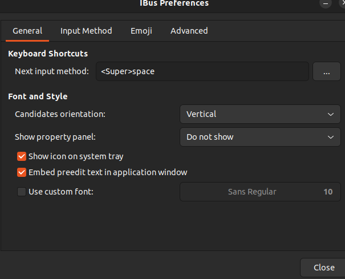The height and width of the screenshot is (279, 345).
Task: Switch to the General tab
Action: click(x=27, y=31)
